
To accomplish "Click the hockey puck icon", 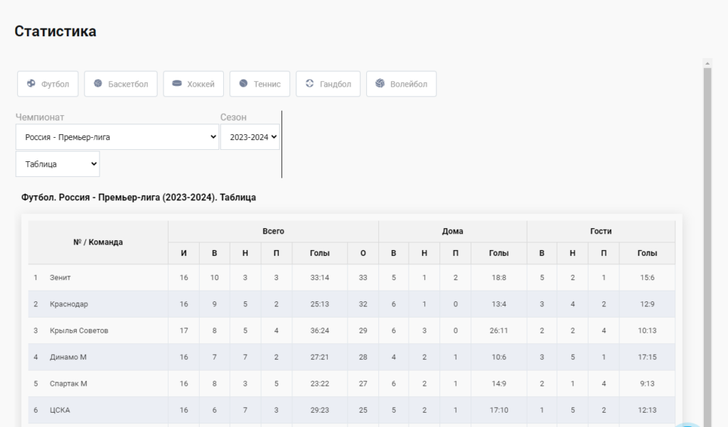I will (177, 84).
